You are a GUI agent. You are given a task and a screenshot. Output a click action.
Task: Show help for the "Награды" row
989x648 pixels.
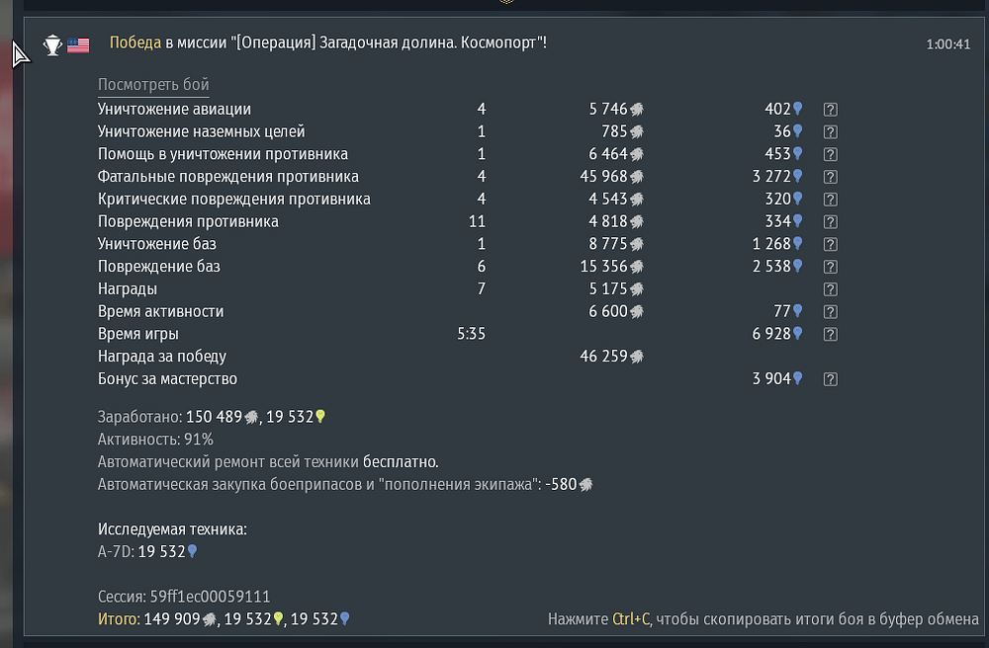pos(831,289)
